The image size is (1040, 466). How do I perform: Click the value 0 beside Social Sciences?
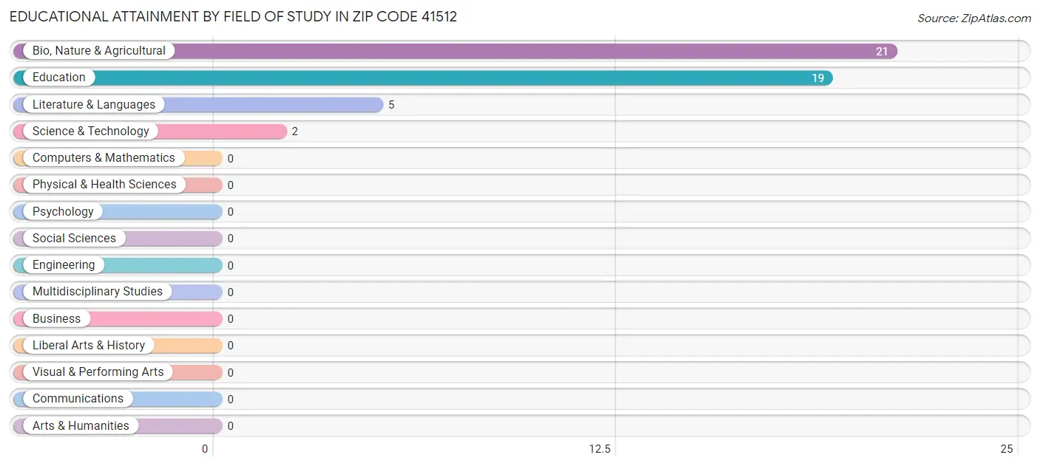231,239
